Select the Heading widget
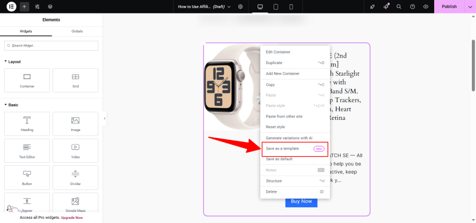The image size is (476, 223). coord(27,124)
